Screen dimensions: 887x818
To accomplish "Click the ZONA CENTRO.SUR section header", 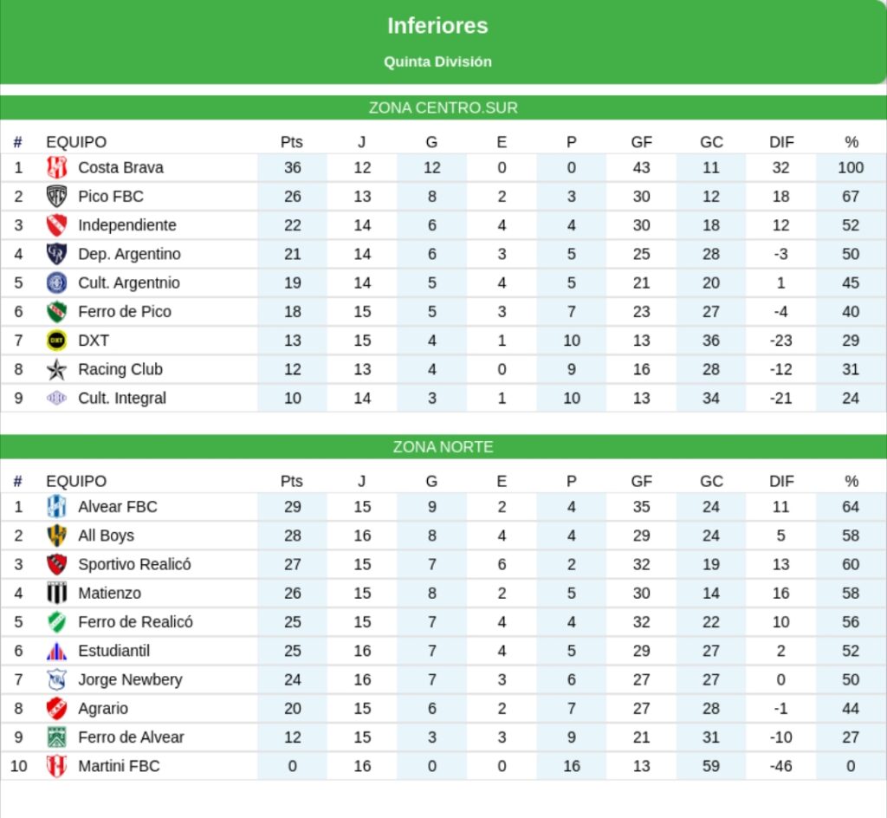I will click(x=443, y=107).
